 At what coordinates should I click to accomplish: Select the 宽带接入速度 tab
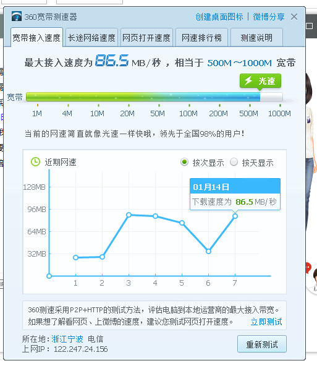(36, 38)
